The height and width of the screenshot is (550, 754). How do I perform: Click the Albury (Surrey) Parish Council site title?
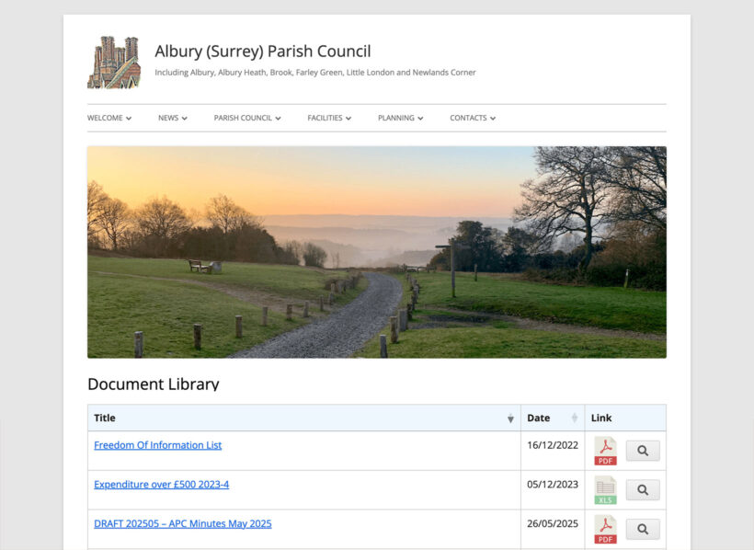coord(262,51)
